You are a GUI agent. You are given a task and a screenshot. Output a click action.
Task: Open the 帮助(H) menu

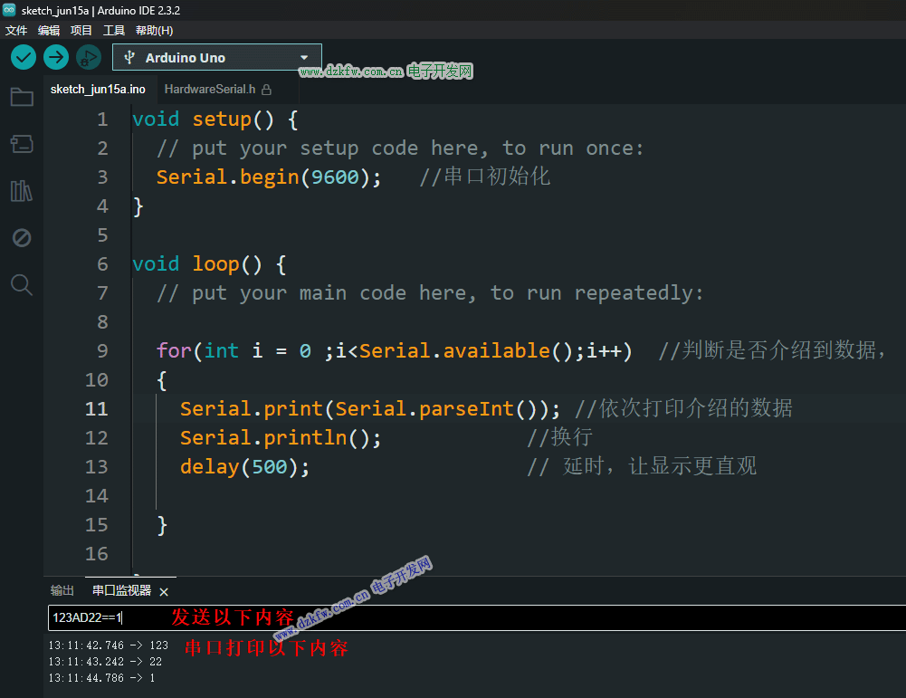point(154,30)
